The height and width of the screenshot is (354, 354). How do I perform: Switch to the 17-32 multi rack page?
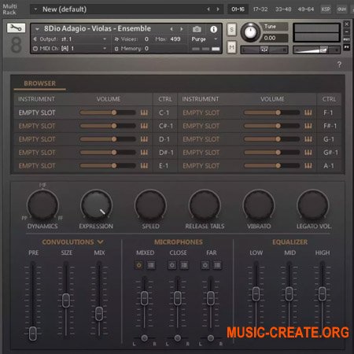point(260,9)
